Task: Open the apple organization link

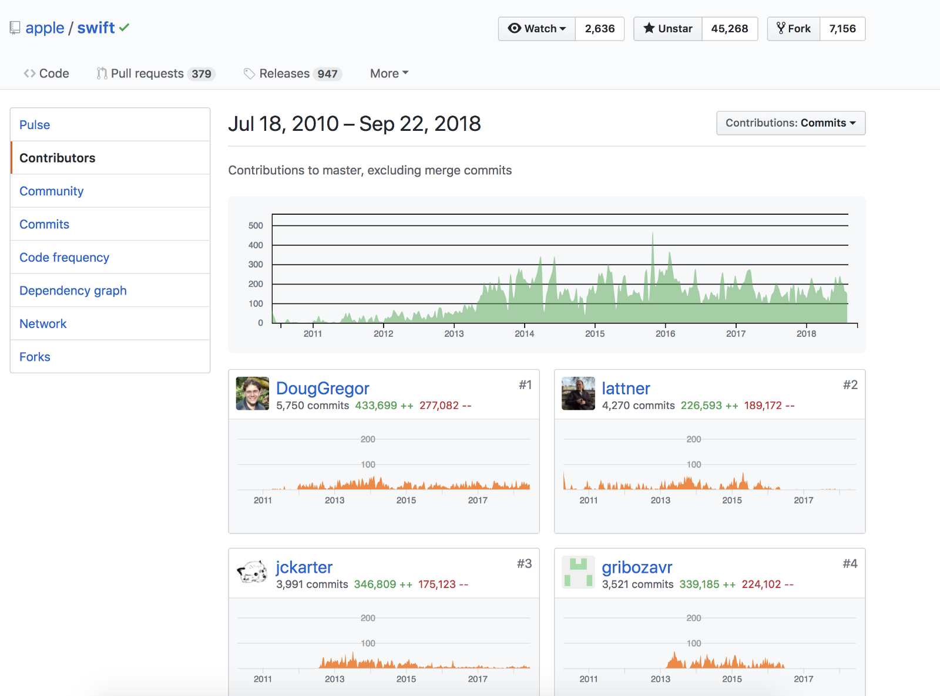Action: coord(45,28)
